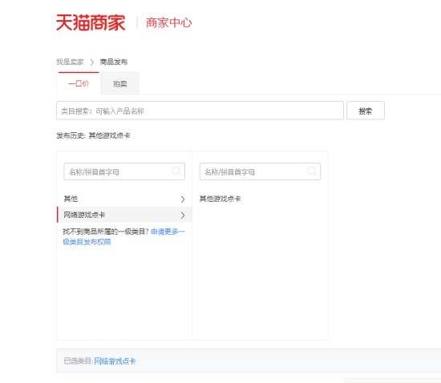Click selected category 网络游戏点卡 link

point(115,361)
